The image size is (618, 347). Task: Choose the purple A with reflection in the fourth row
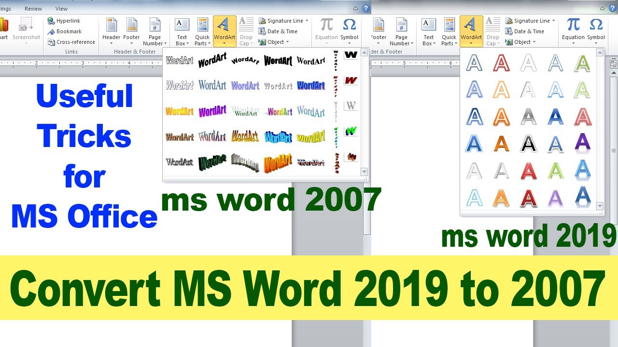coord(583,143)
